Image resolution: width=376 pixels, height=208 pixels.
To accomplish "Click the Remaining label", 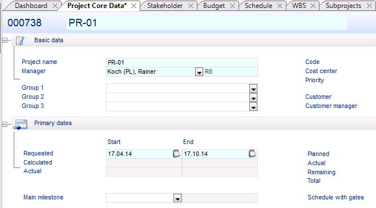I will click(322, 172).
